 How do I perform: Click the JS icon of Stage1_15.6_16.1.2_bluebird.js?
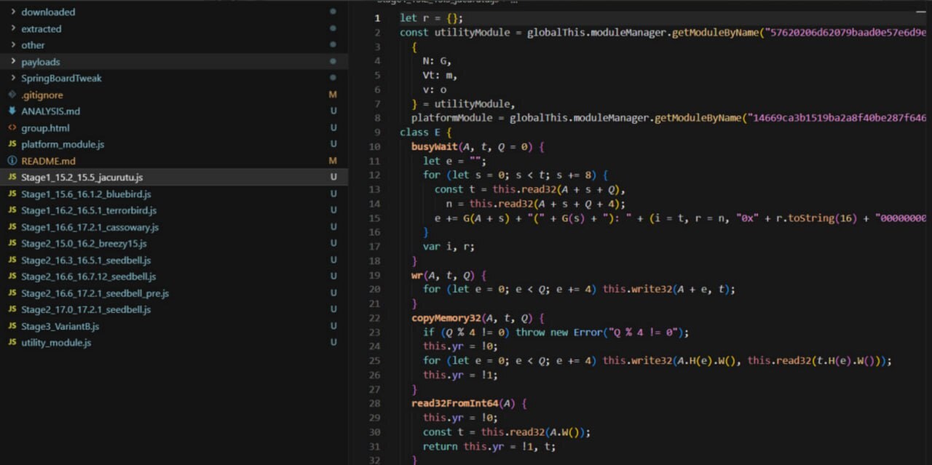(12, 194)
